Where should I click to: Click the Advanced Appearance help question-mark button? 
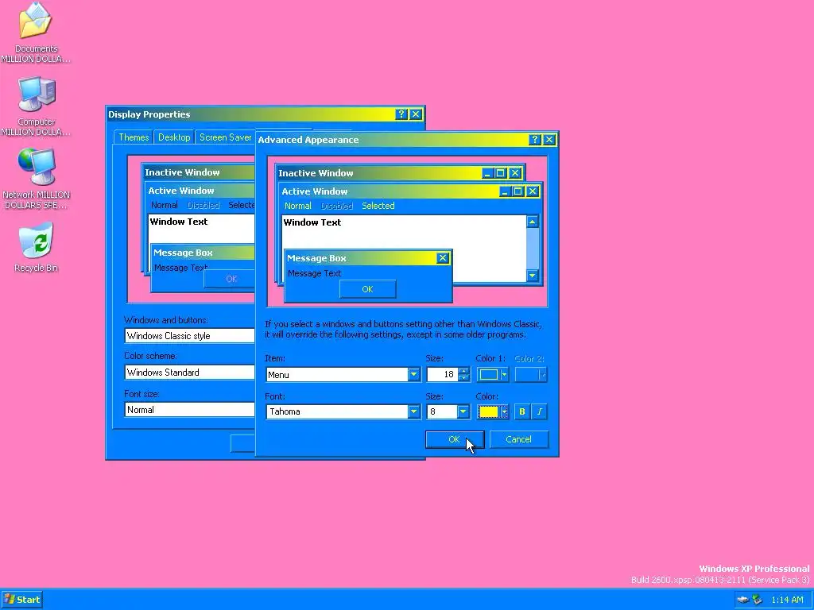coord(535,140)
